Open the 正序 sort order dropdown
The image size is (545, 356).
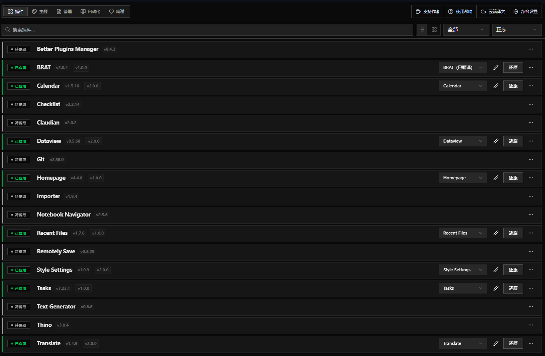pyautogui.click(x=516, y=30)
